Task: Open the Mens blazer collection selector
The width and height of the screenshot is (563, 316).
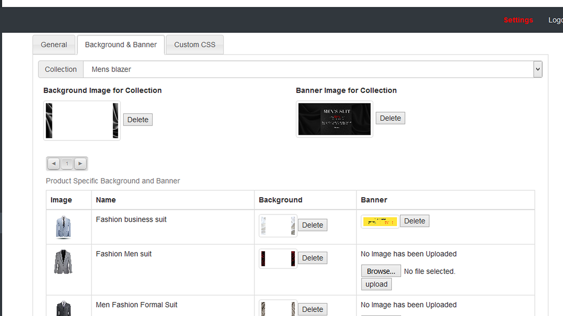Action: [x=308, y=69]
